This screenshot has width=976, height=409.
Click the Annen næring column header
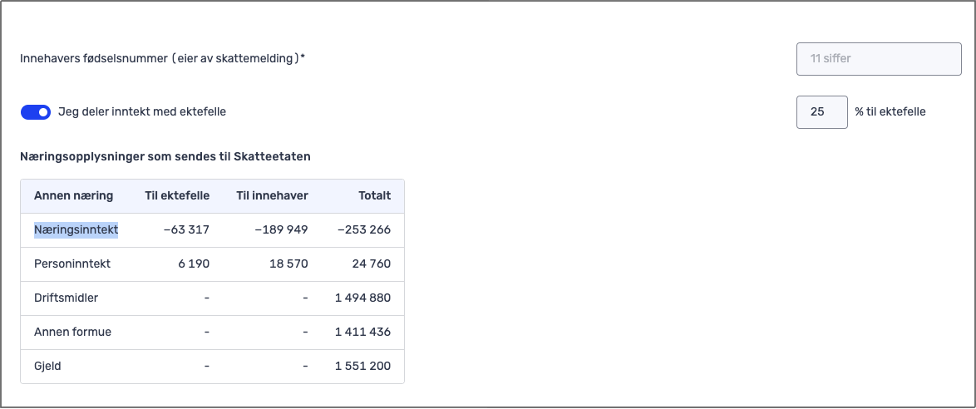[x=73, y=196]
